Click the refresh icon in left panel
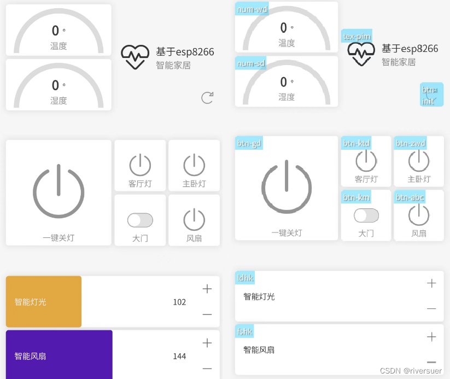 207,98
